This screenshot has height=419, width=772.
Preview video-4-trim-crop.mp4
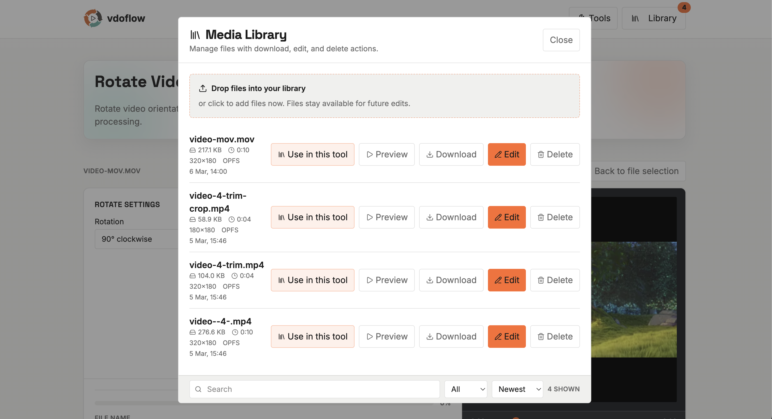387,217
